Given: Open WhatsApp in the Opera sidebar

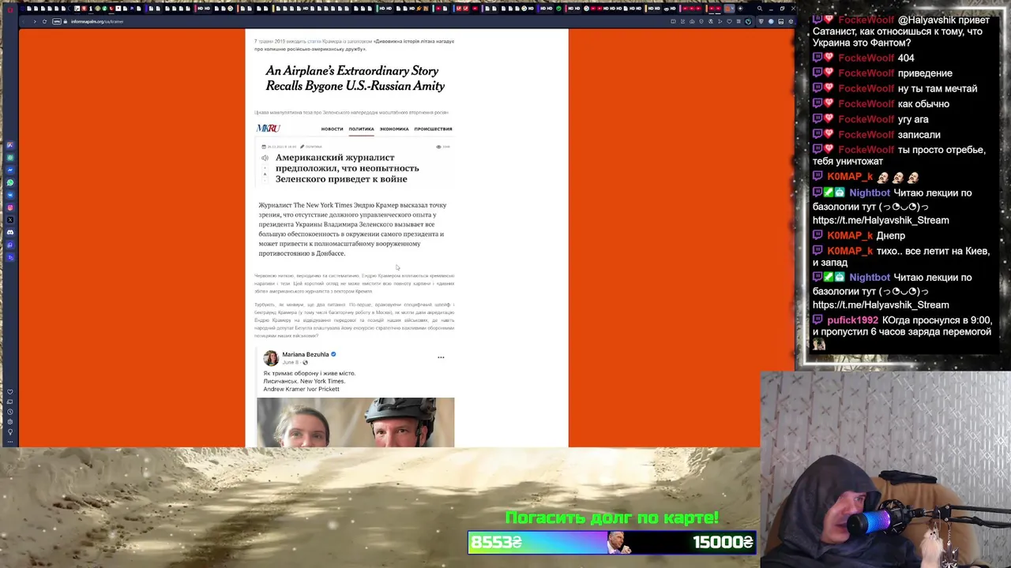Looking at the screenshot, I should tap(10, 182).
